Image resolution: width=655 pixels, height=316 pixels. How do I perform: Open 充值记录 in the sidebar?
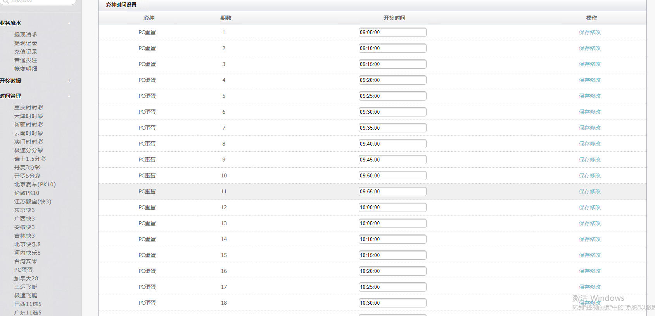(26, 52)
